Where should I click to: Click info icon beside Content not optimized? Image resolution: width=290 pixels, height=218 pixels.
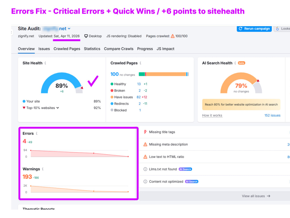[x=145, y=181]
